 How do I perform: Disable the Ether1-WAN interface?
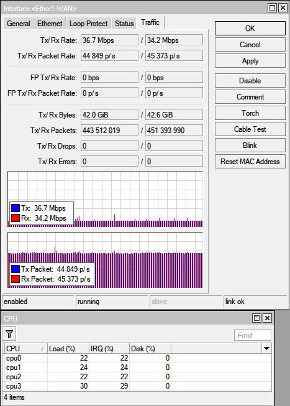[x=250, y=81]
